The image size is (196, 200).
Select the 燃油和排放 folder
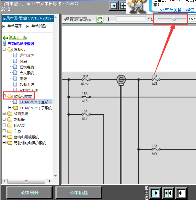pyautogui.click(x=23, y=96)
